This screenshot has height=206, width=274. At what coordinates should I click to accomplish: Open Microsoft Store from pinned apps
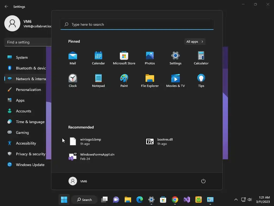124,58
